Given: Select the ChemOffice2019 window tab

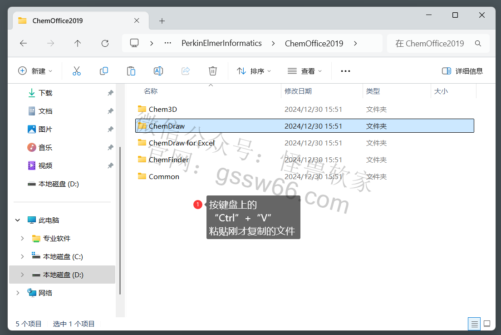Looking at the screenshot, I should pos(80,21).
